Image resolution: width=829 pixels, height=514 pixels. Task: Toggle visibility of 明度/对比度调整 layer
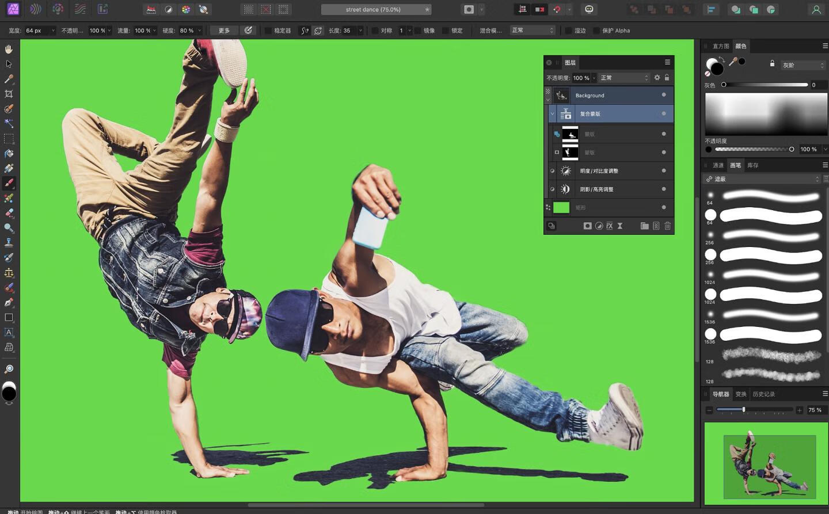pyautogui.click(x=664, y=170)
